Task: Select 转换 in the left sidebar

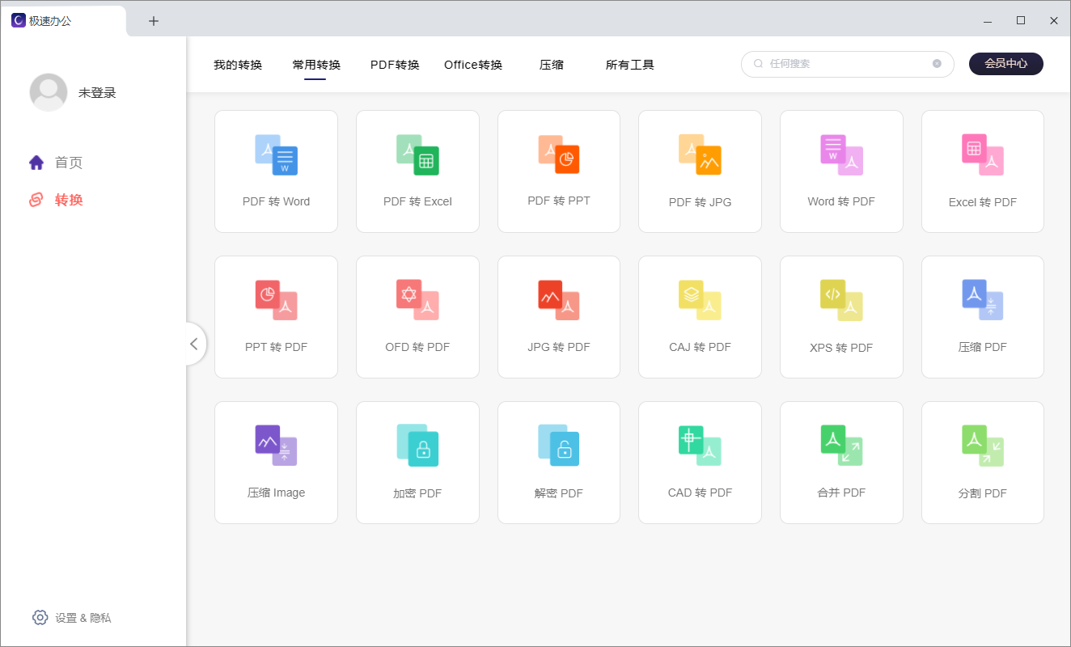Action: 69,200
